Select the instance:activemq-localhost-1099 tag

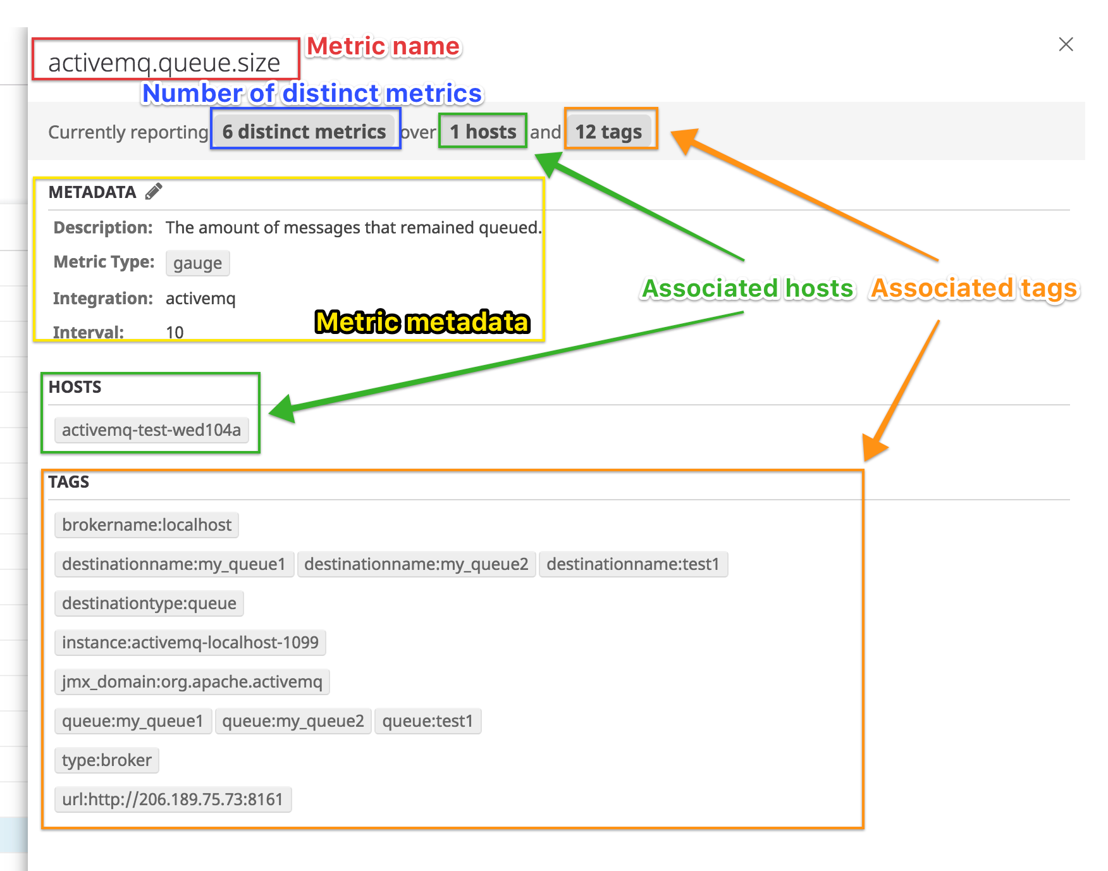(190, 643)
